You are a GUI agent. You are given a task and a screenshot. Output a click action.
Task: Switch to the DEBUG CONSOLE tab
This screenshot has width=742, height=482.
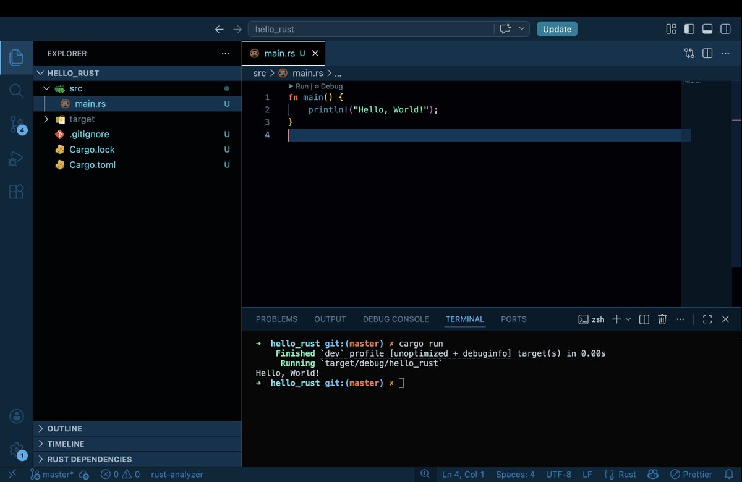coord(396,319)
